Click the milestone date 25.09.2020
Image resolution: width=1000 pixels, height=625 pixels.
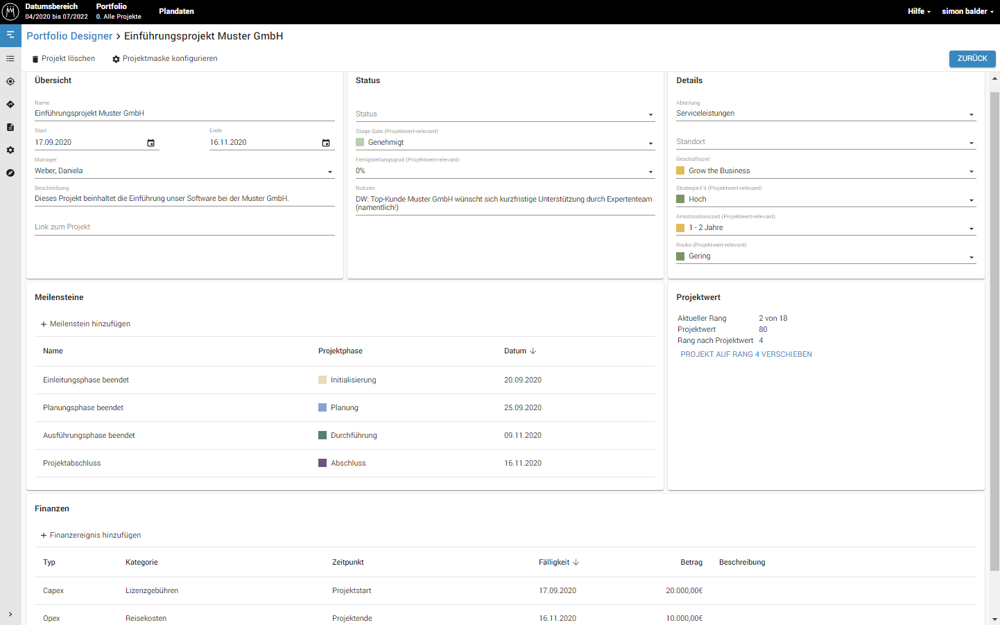coord(523,408)
